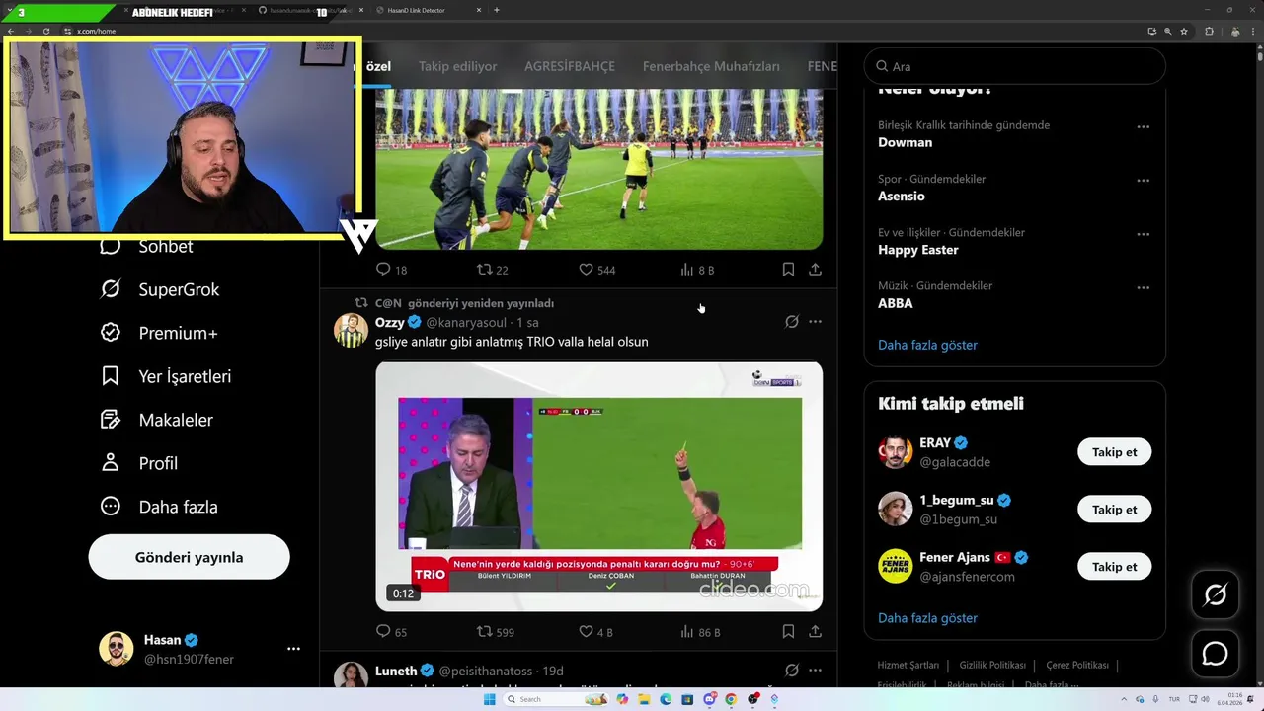Like Ozzy's post with 4 B likes

(595, 632)
